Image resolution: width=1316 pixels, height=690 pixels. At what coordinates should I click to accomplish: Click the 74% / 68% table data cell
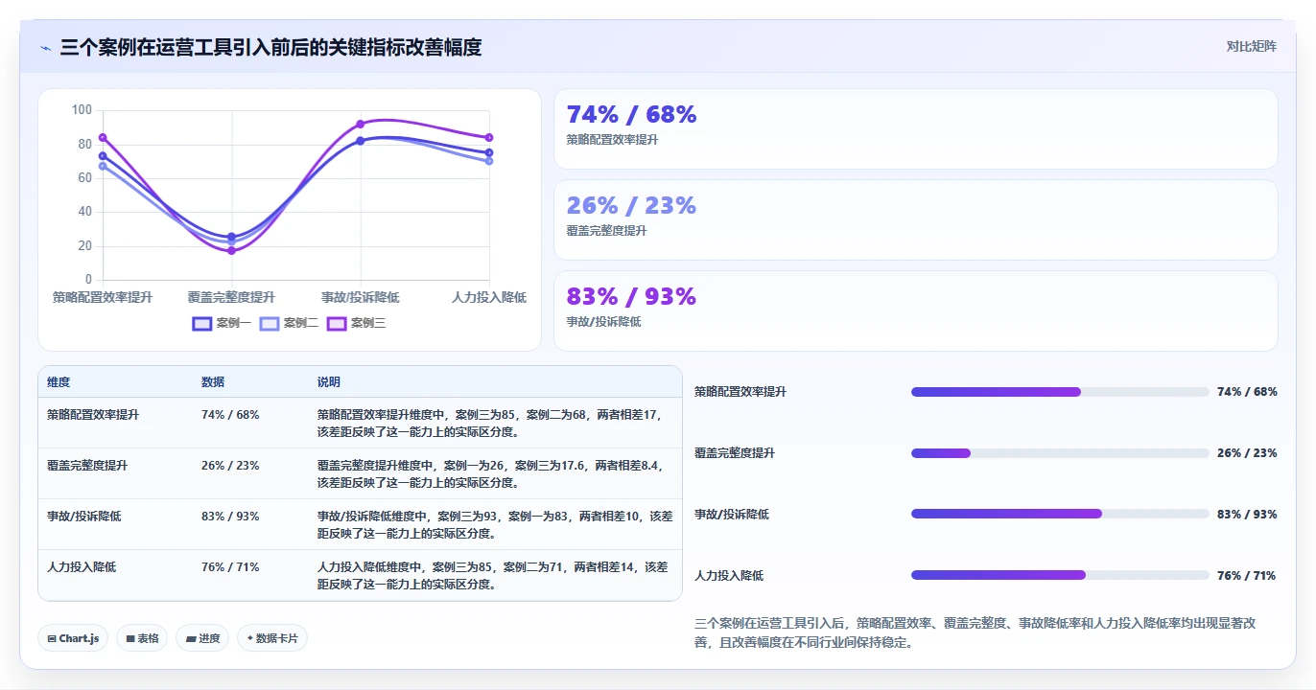pyautogui.click(x=230, y=415)
